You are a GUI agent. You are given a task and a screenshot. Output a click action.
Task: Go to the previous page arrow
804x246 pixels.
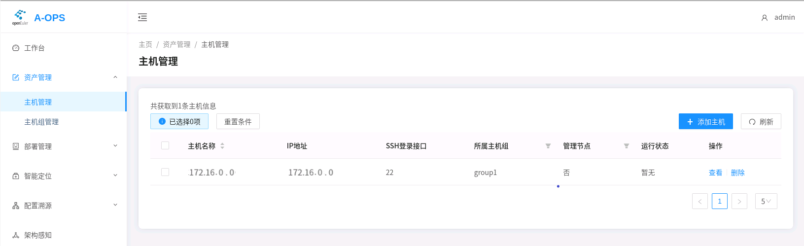pyautogui.click(x=700, y=201)
